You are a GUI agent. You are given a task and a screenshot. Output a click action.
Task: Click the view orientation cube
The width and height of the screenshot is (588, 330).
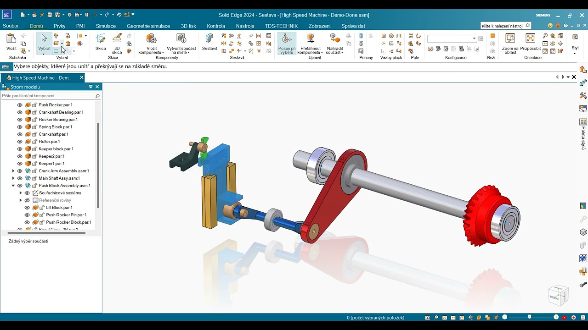[x=558, y=296]
